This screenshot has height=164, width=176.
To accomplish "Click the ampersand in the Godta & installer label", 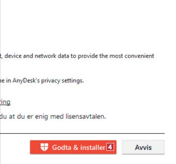I will coord(75,147).
